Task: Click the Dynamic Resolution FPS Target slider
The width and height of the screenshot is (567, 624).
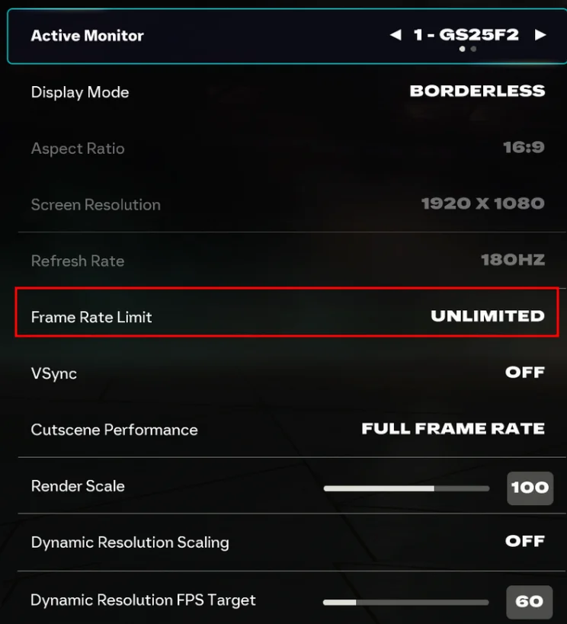Action: tap(405, 602)
